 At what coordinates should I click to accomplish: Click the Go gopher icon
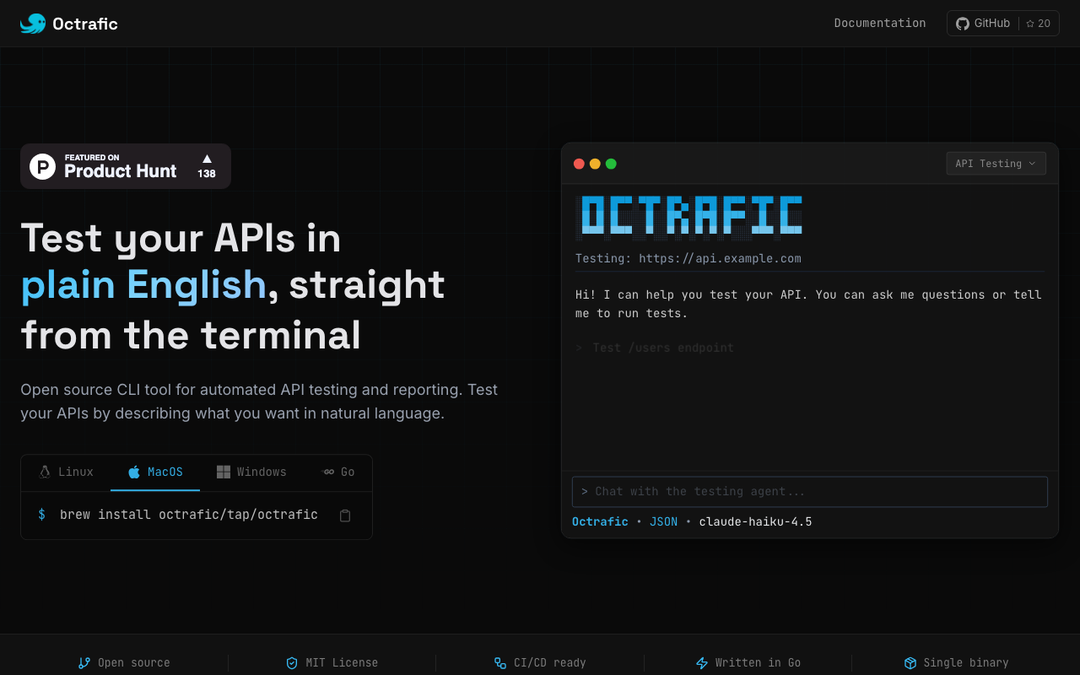click(x=329, y=472)
